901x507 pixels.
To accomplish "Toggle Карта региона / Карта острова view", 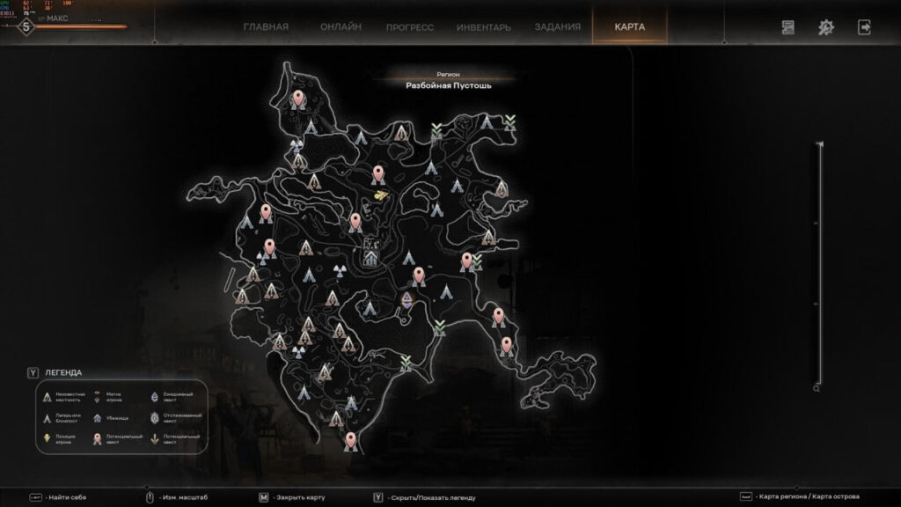I will (800, 496).
